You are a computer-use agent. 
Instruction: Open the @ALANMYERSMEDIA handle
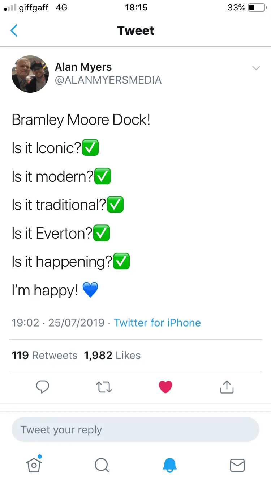point(108,80)
